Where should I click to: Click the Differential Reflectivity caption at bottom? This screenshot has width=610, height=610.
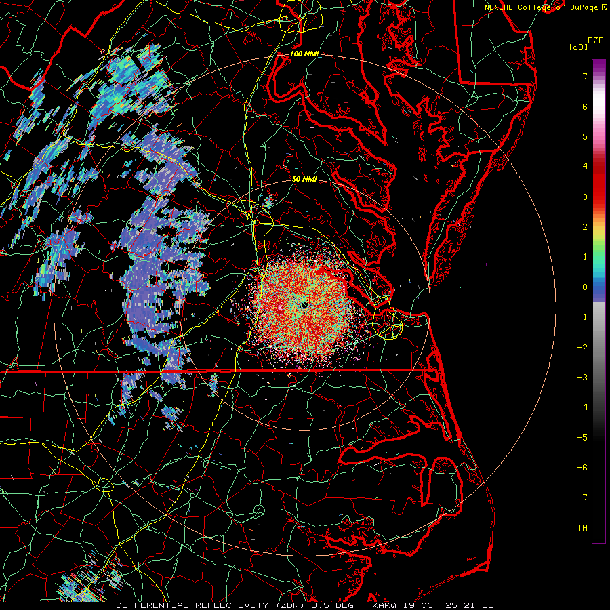tap(305, 605)
